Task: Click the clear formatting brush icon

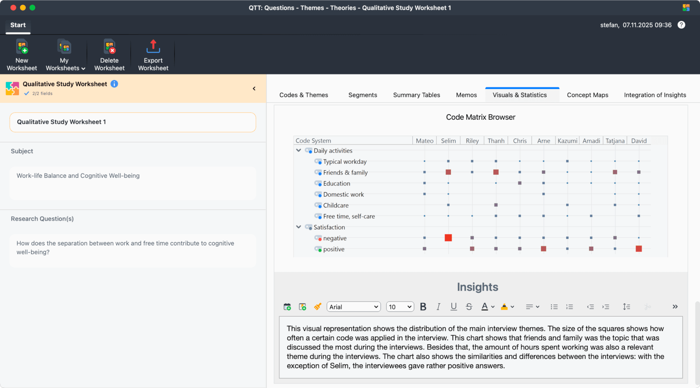Action: click(317, 307)
